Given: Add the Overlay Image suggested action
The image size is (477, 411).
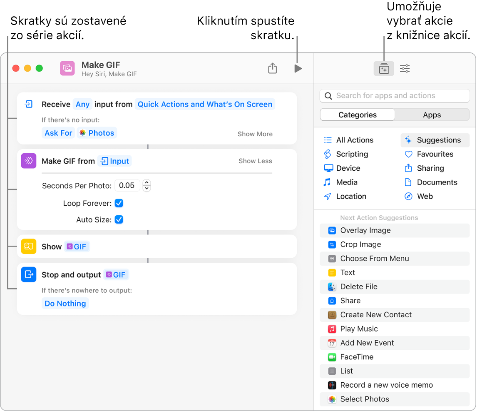Looking at the screenshot, I should (x=395, y=230).
